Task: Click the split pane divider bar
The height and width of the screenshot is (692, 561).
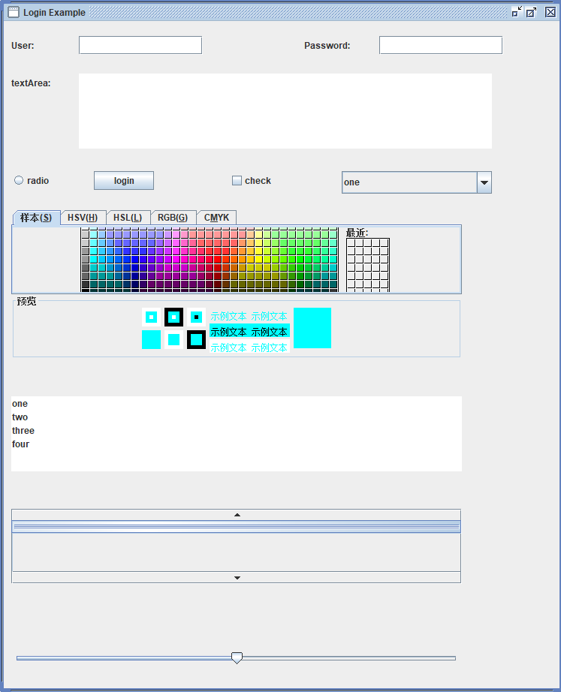Action: (237, 526)
